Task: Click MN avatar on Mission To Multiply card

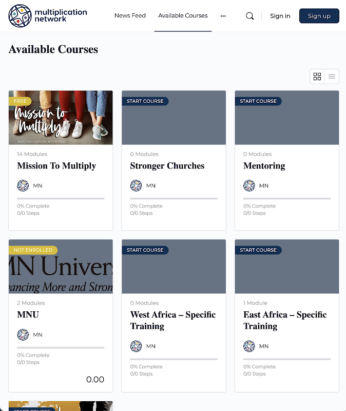Action: coord(23,185)
